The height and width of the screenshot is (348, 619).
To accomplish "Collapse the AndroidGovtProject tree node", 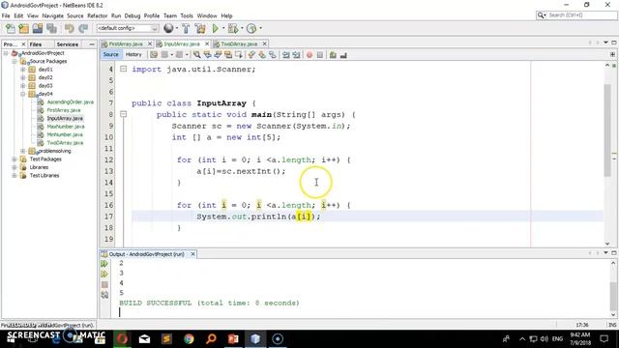I will click(x=6, y=53).
